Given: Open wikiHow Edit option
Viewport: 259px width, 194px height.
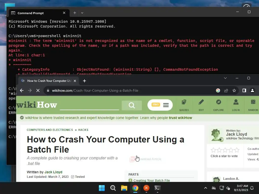Looking at the screenshot, I should [201, 105].
